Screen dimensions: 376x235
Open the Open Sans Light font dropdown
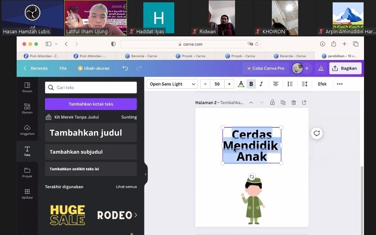pos(172,84)
